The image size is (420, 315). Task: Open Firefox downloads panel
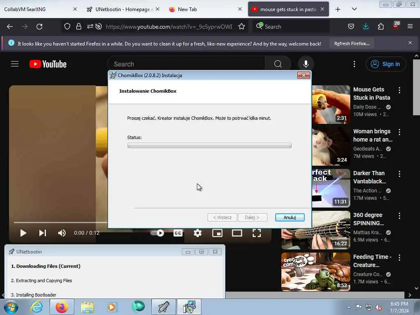coord(365,26)
